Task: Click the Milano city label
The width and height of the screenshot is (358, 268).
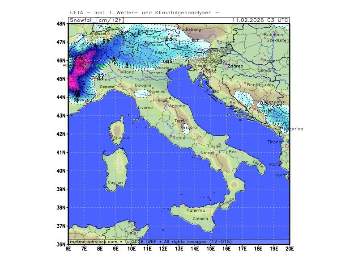Action: pyautogui.click(x=127, y=72)
